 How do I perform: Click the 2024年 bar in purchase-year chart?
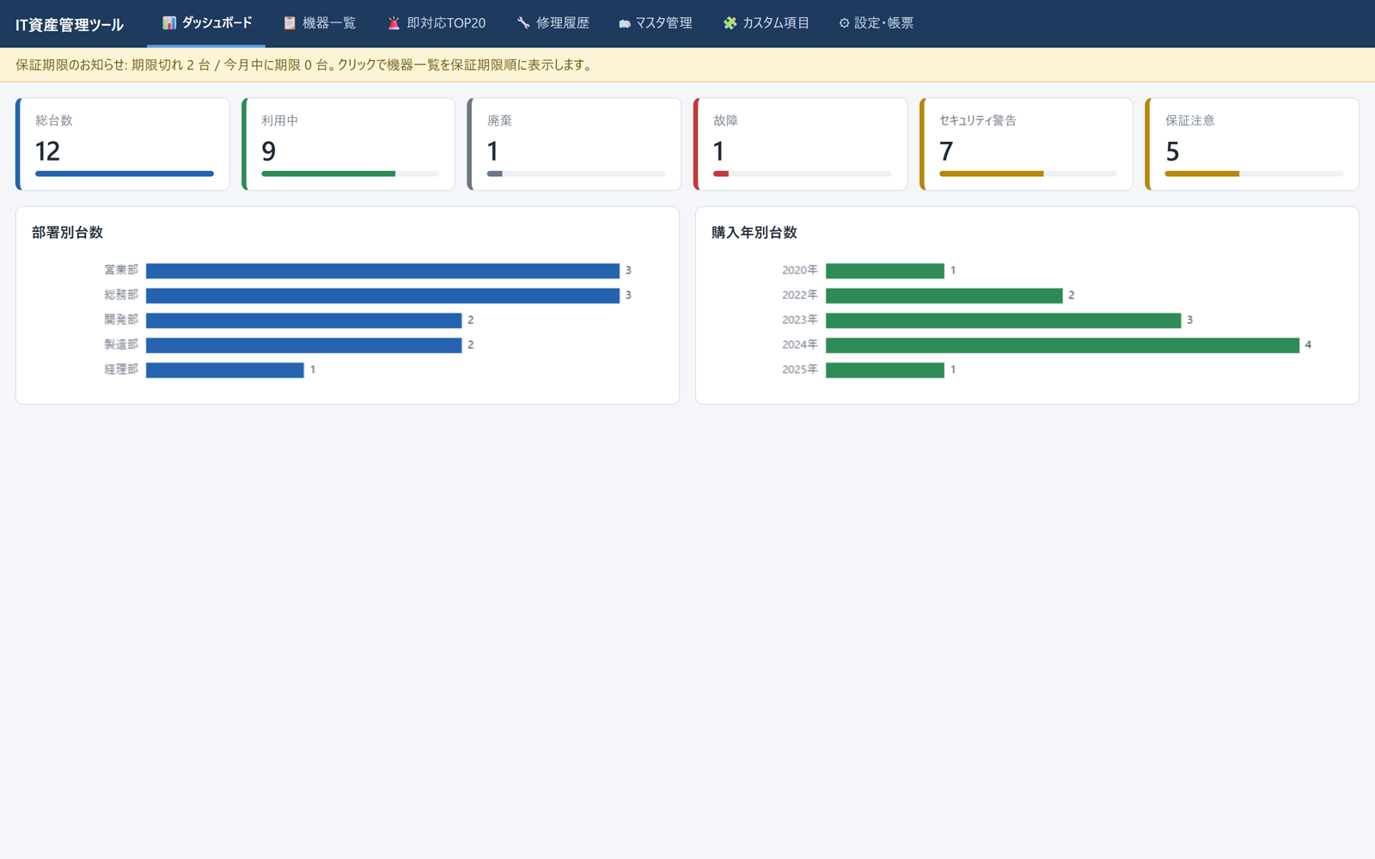[x=1062, y=345]
